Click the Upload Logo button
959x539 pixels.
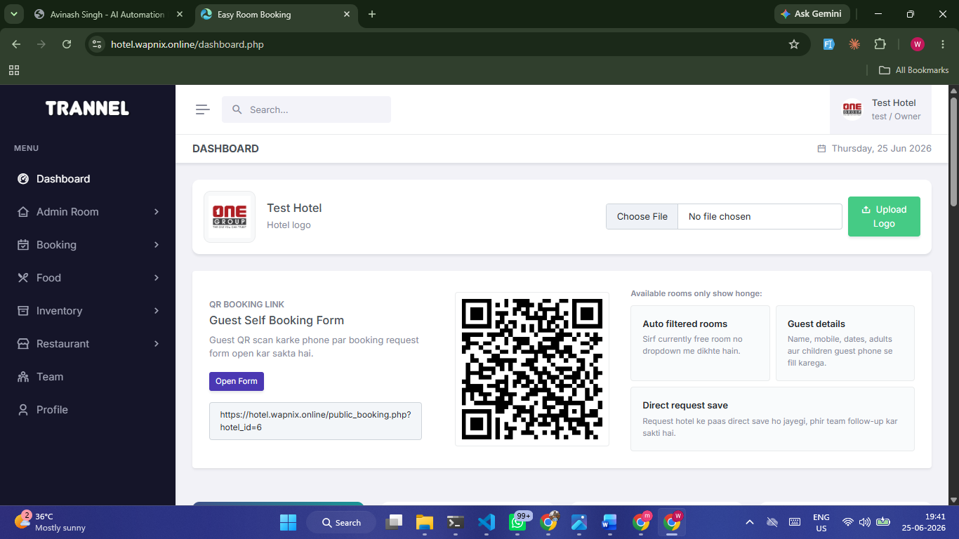884,216
